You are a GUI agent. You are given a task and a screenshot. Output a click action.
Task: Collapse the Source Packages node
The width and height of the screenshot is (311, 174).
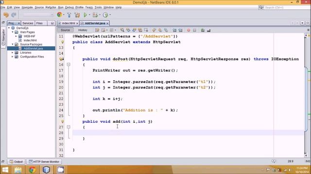(13, 44)
